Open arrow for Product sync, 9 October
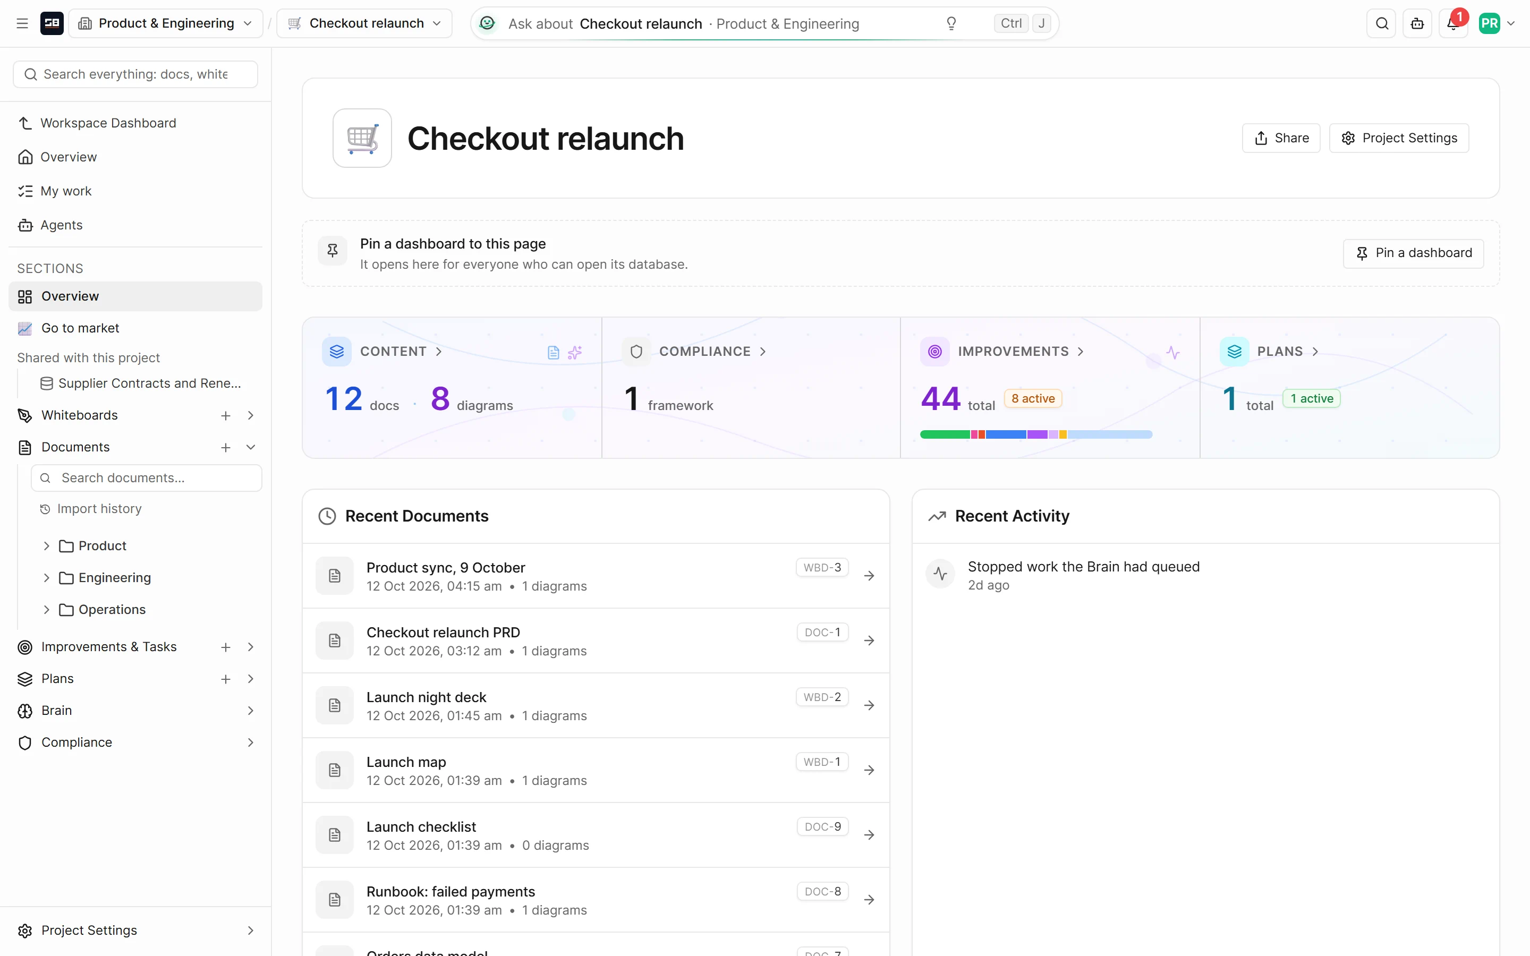Screen dimensions: 1530x956 tap(869, 576)
